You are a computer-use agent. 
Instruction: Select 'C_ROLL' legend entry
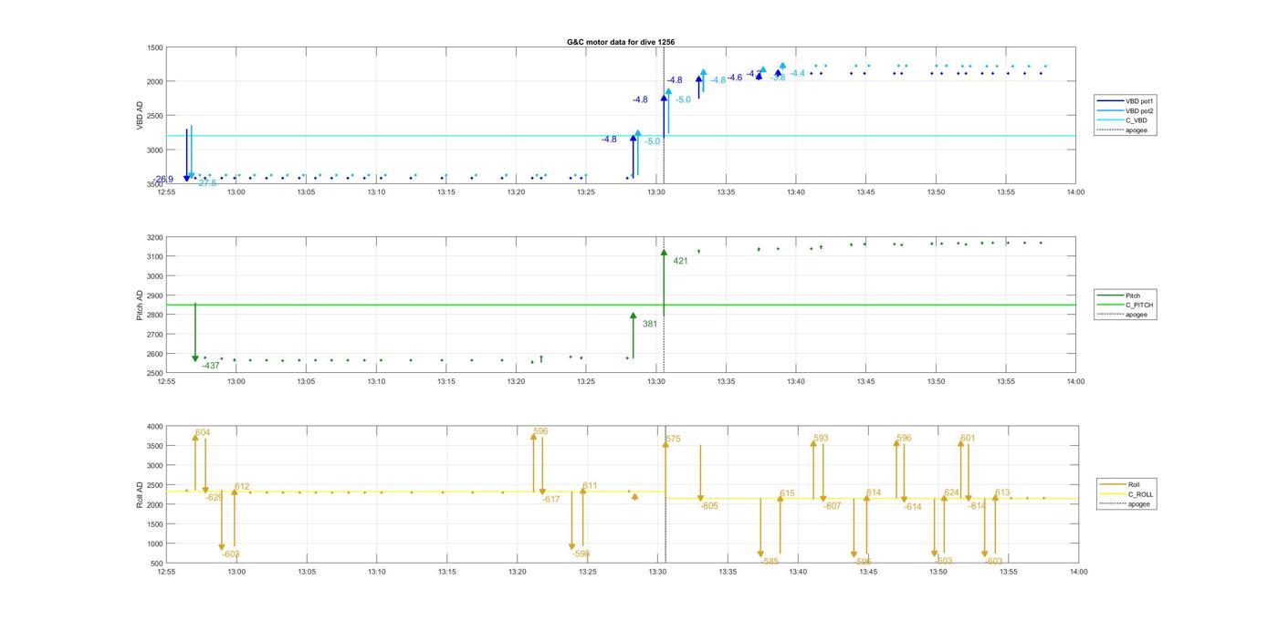[1140, 494]
